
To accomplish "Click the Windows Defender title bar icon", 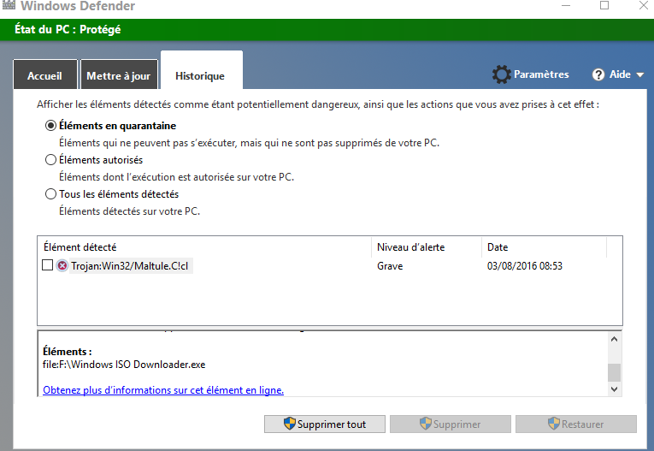I will pyautogui.click(x=9, y=4).
